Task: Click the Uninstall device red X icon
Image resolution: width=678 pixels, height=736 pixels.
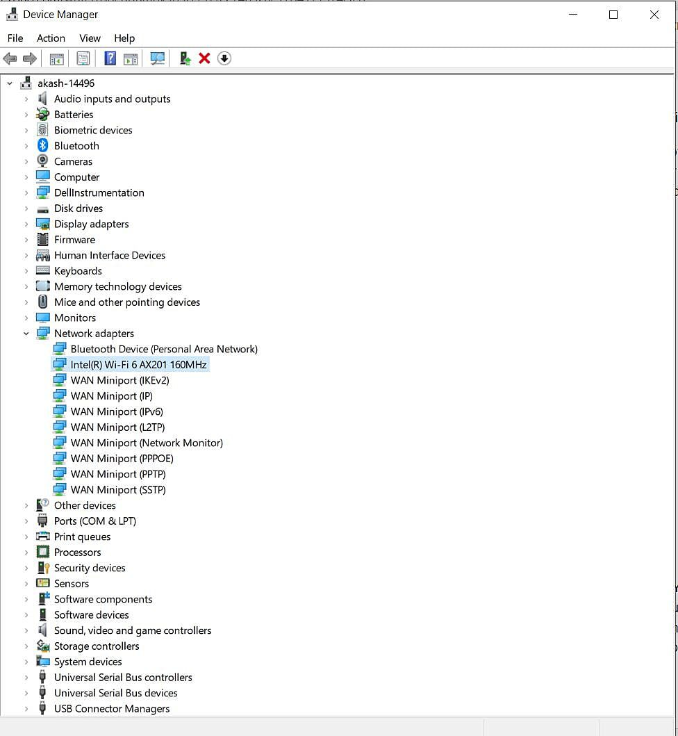Action: tap(204, 58)
